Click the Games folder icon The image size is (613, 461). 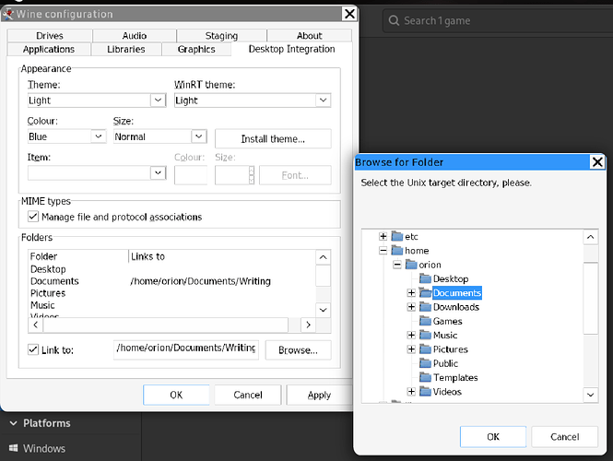click(x=425, y=321)
